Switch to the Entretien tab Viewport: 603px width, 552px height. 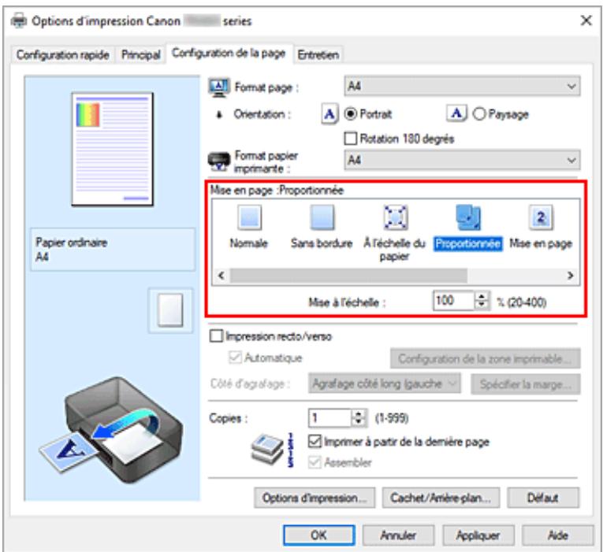318,55
